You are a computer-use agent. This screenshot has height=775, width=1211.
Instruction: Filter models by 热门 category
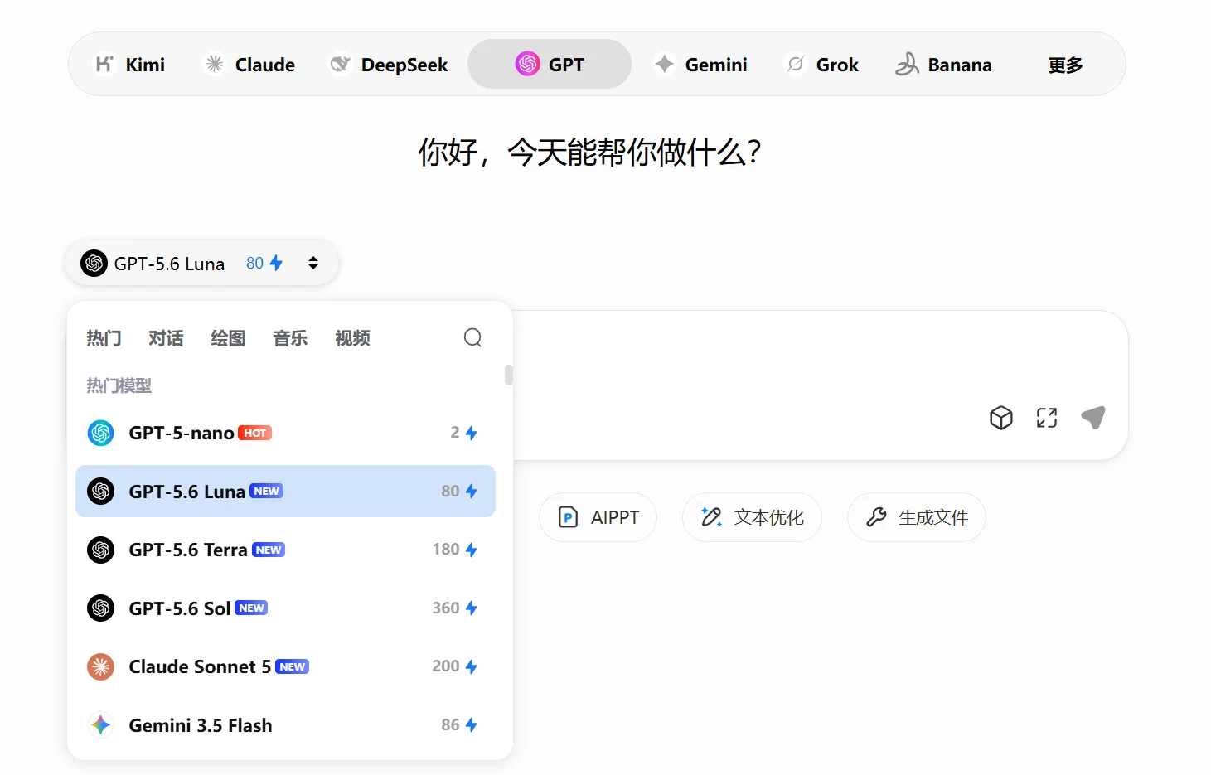(104, 338)
